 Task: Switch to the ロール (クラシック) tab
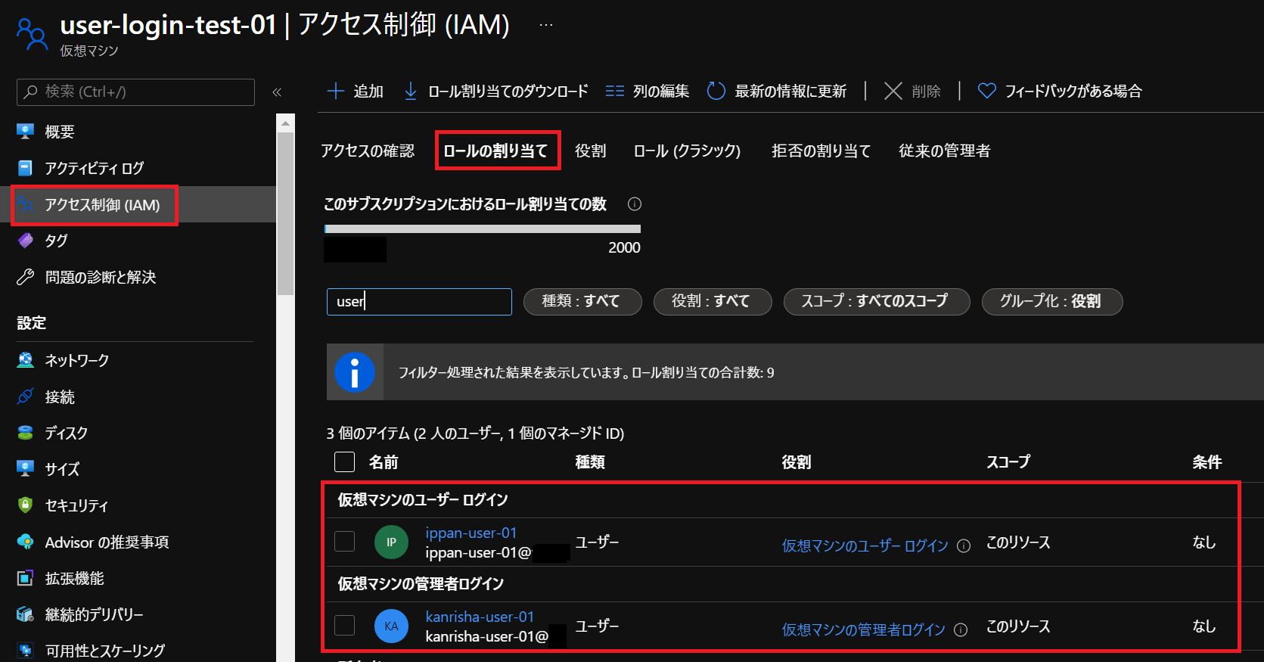pyautogui.click(x=688, y=151)
